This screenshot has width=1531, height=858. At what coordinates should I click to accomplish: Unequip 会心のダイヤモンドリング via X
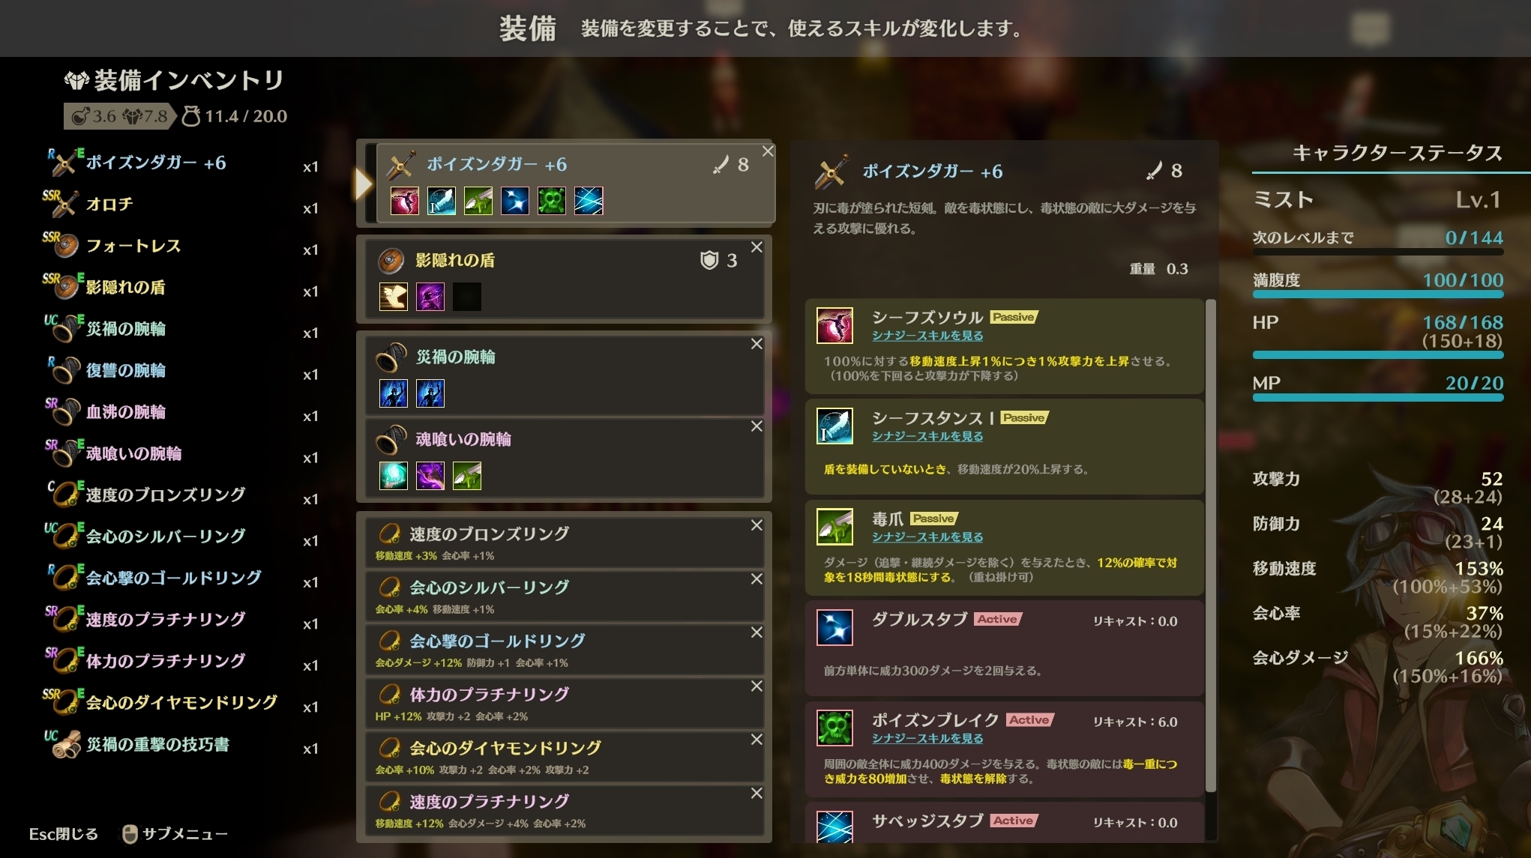pyautogui.click(x=757, y=739)
